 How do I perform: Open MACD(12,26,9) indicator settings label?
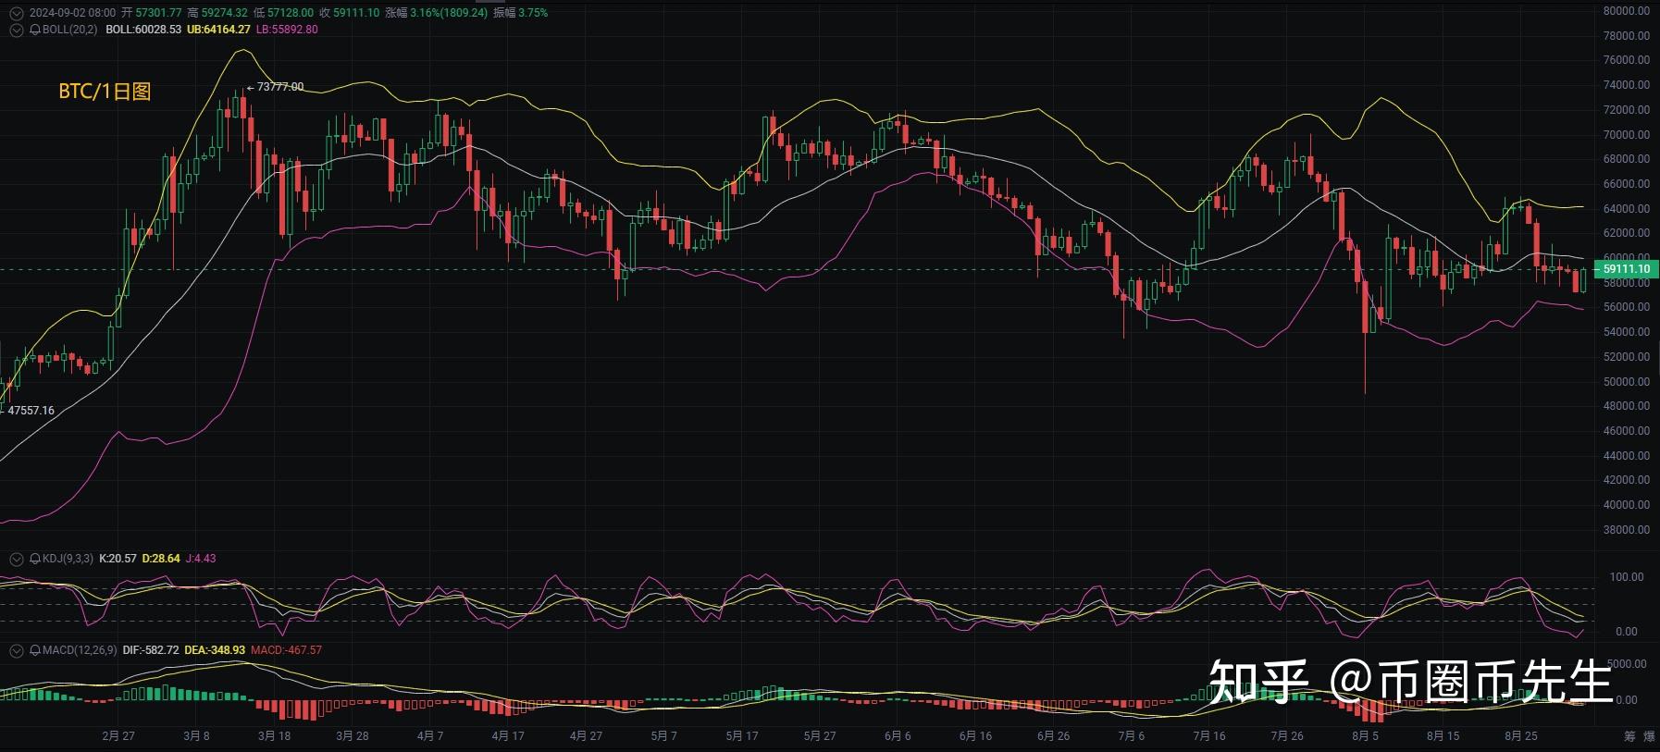point(80,650)
